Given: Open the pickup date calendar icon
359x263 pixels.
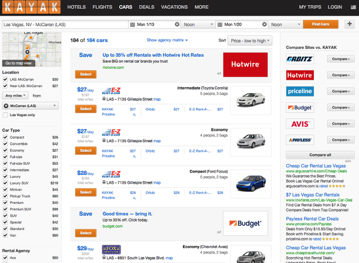Looking at the screenshot, I should pyautogui.click(x=132, y=25).
